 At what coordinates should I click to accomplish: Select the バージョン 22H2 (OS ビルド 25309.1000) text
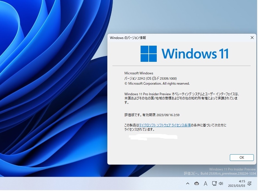tap(151, 79)
